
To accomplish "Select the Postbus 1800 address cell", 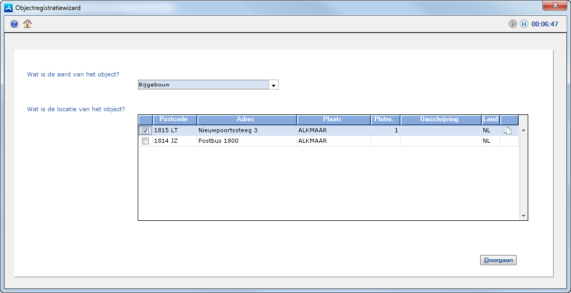I will [246, 141].
